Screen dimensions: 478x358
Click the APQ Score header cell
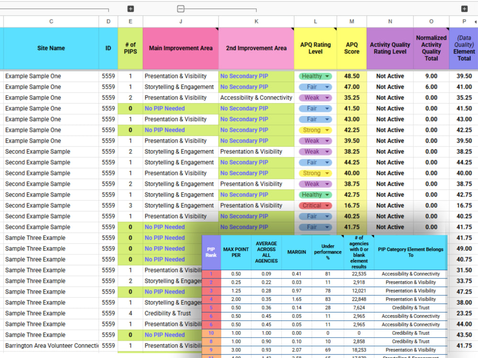(x=352, y=48)
